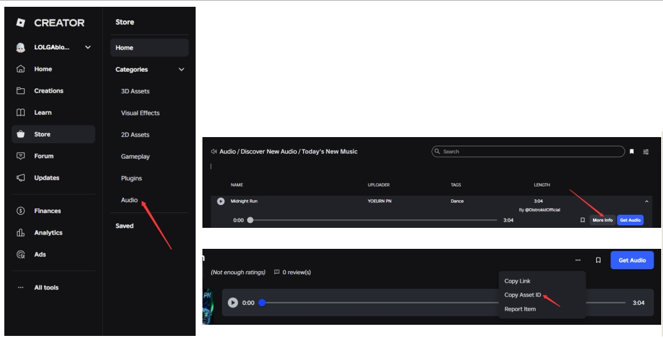Click the LENGTH column header

click(542, 185)
